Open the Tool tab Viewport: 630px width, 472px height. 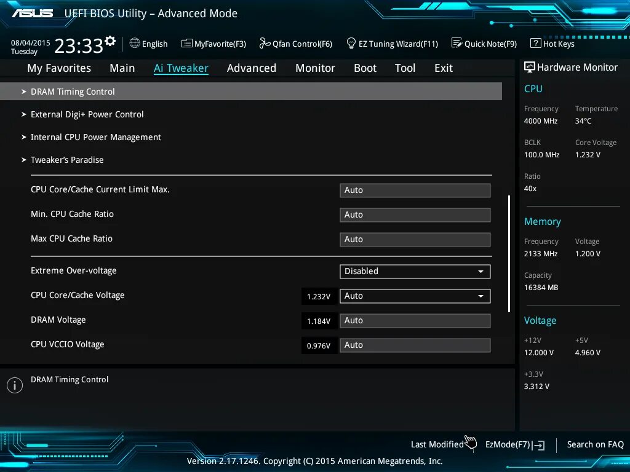coord(405,68)
